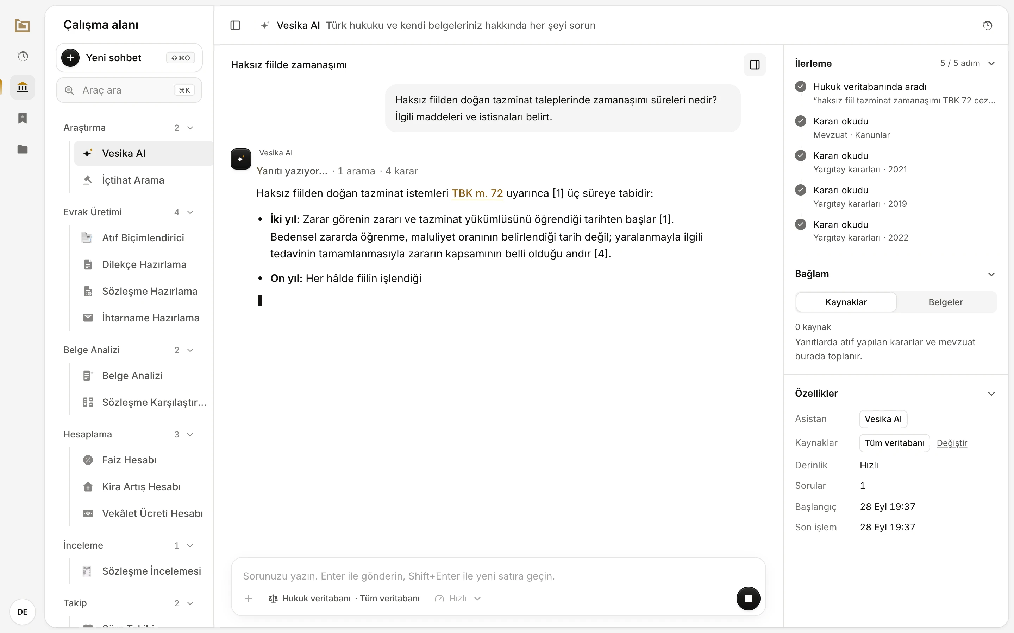Select the courthouse icon in left rail
1014x633 pixels.
click(23, 87)
